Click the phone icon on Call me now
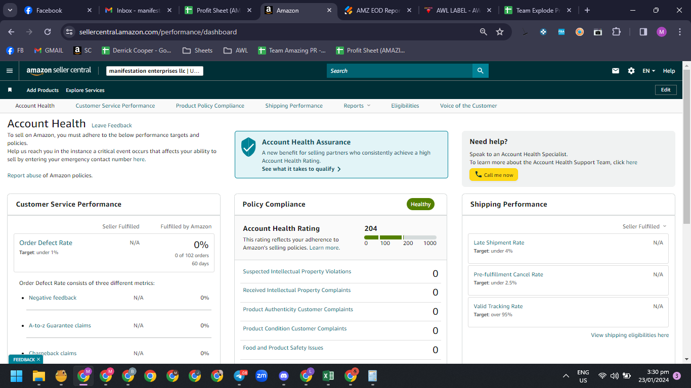Viewport: 691px width, 388px height. pyautogui.click(x=478, y=175)
